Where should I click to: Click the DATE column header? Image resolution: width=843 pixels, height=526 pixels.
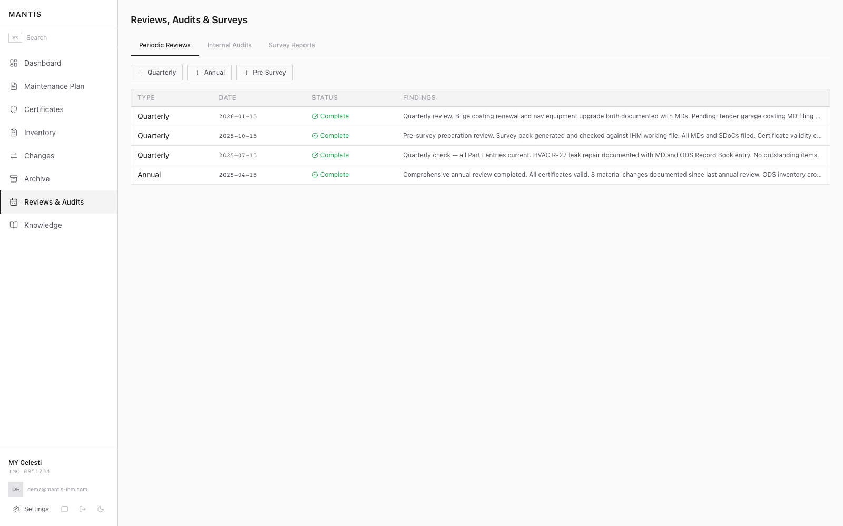coord(228,98)
